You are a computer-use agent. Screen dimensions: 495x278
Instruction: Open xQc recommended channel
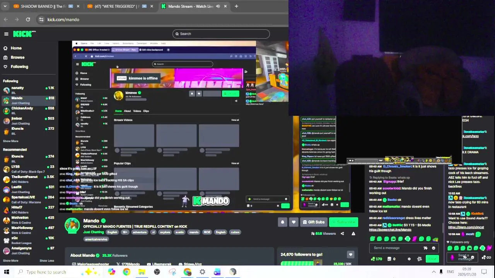29,240
